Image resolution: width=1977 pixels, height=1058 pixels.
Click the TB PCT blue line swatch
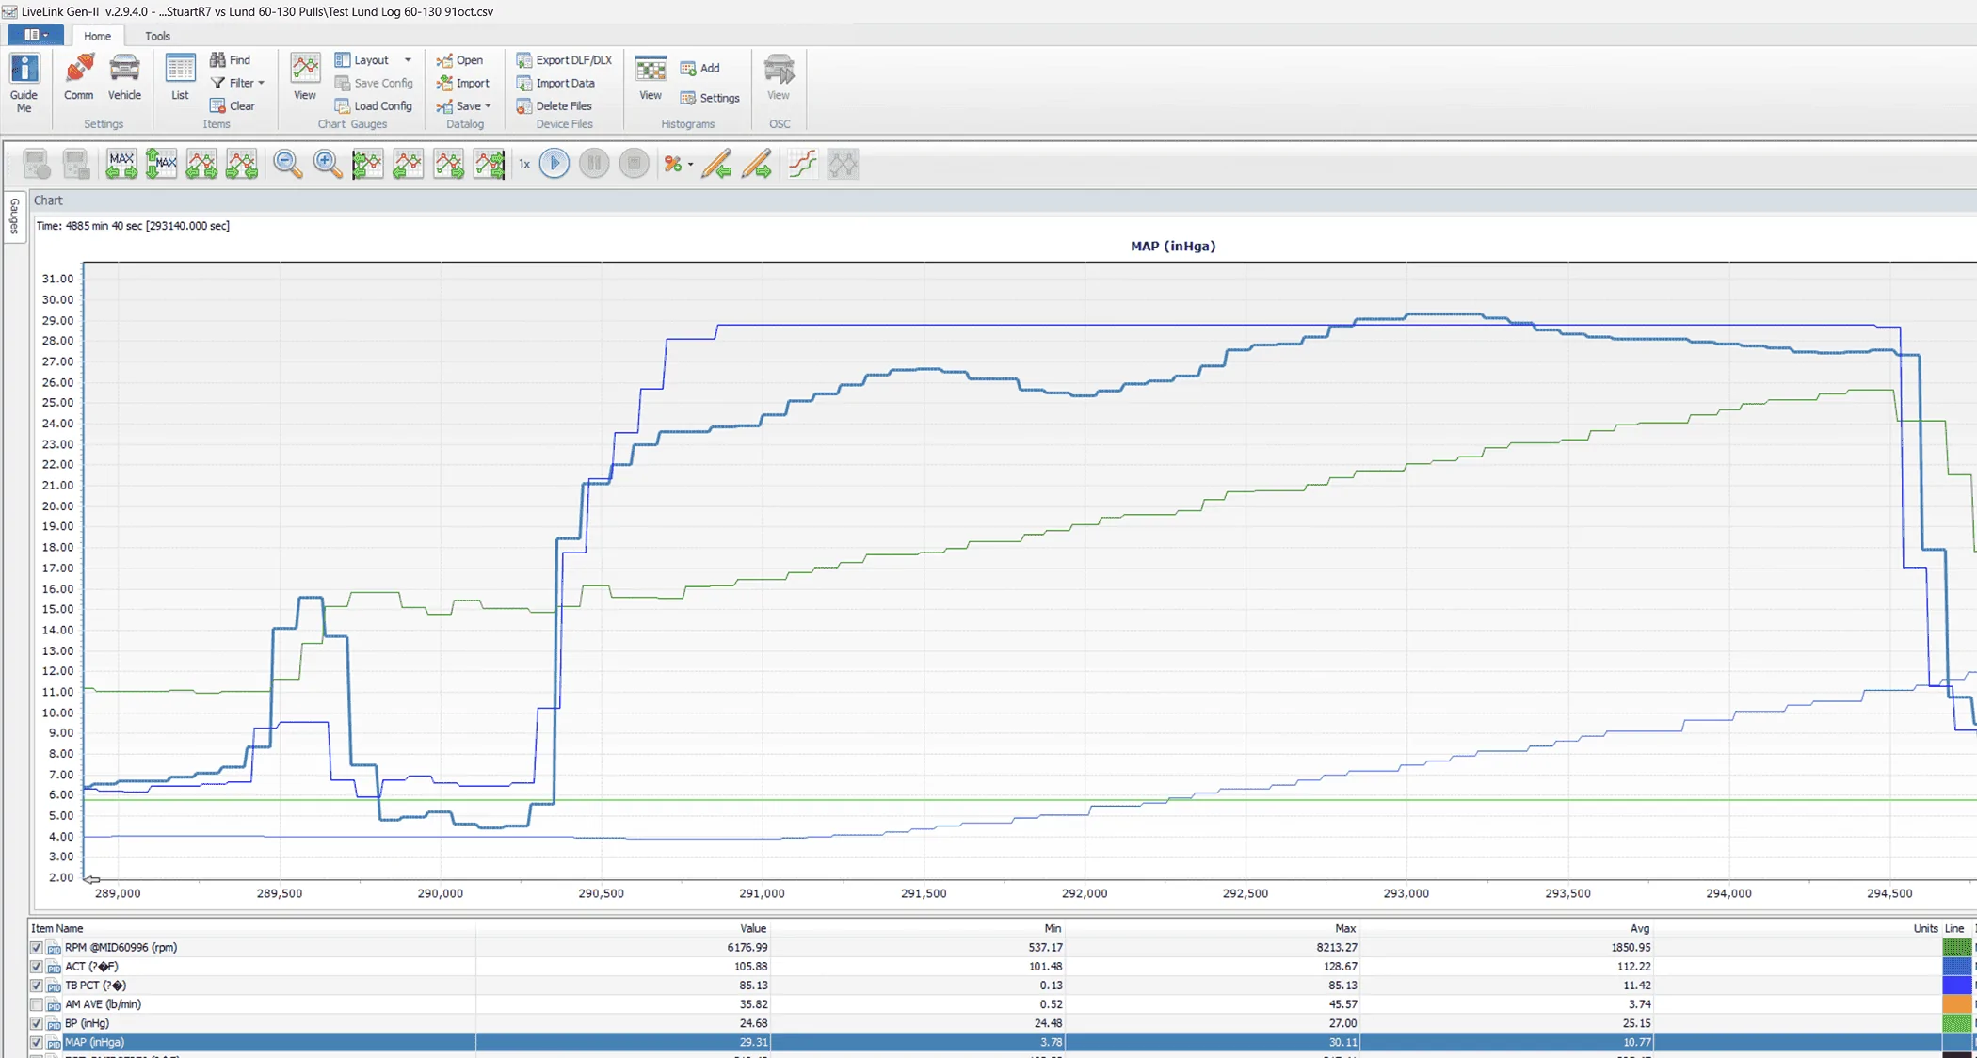tap(1957, 986)
